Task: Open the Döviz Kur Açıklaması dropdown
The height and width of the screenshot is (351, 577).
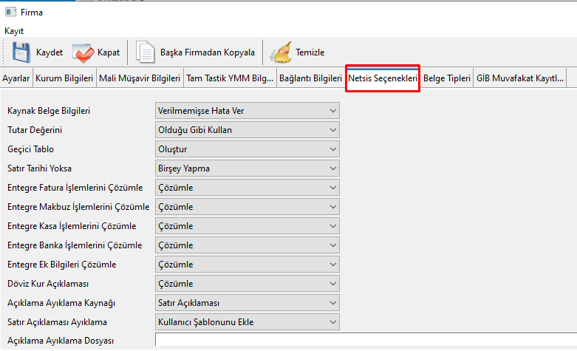Action: coord(247,284)
